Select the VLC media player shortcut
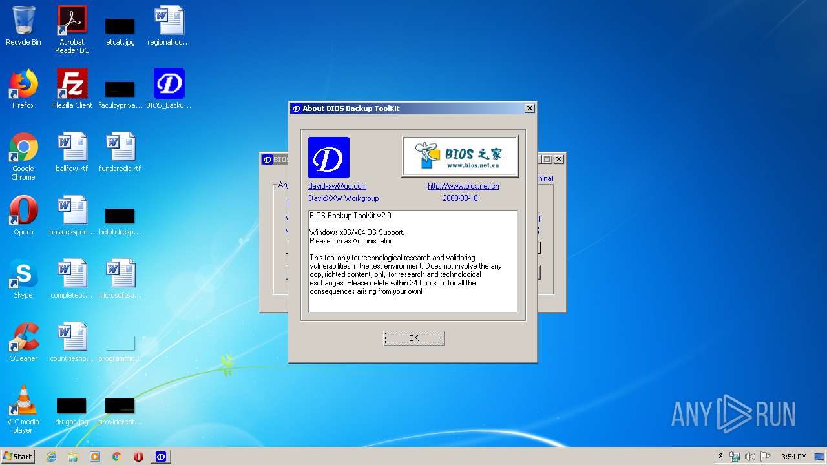Screen dimensions: 827x465 [23, 409]
